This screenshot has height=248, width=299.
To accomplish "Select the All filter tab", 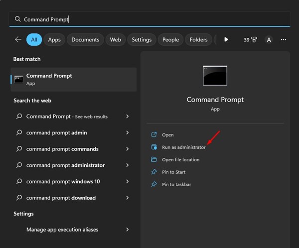I will click(34, 40).
